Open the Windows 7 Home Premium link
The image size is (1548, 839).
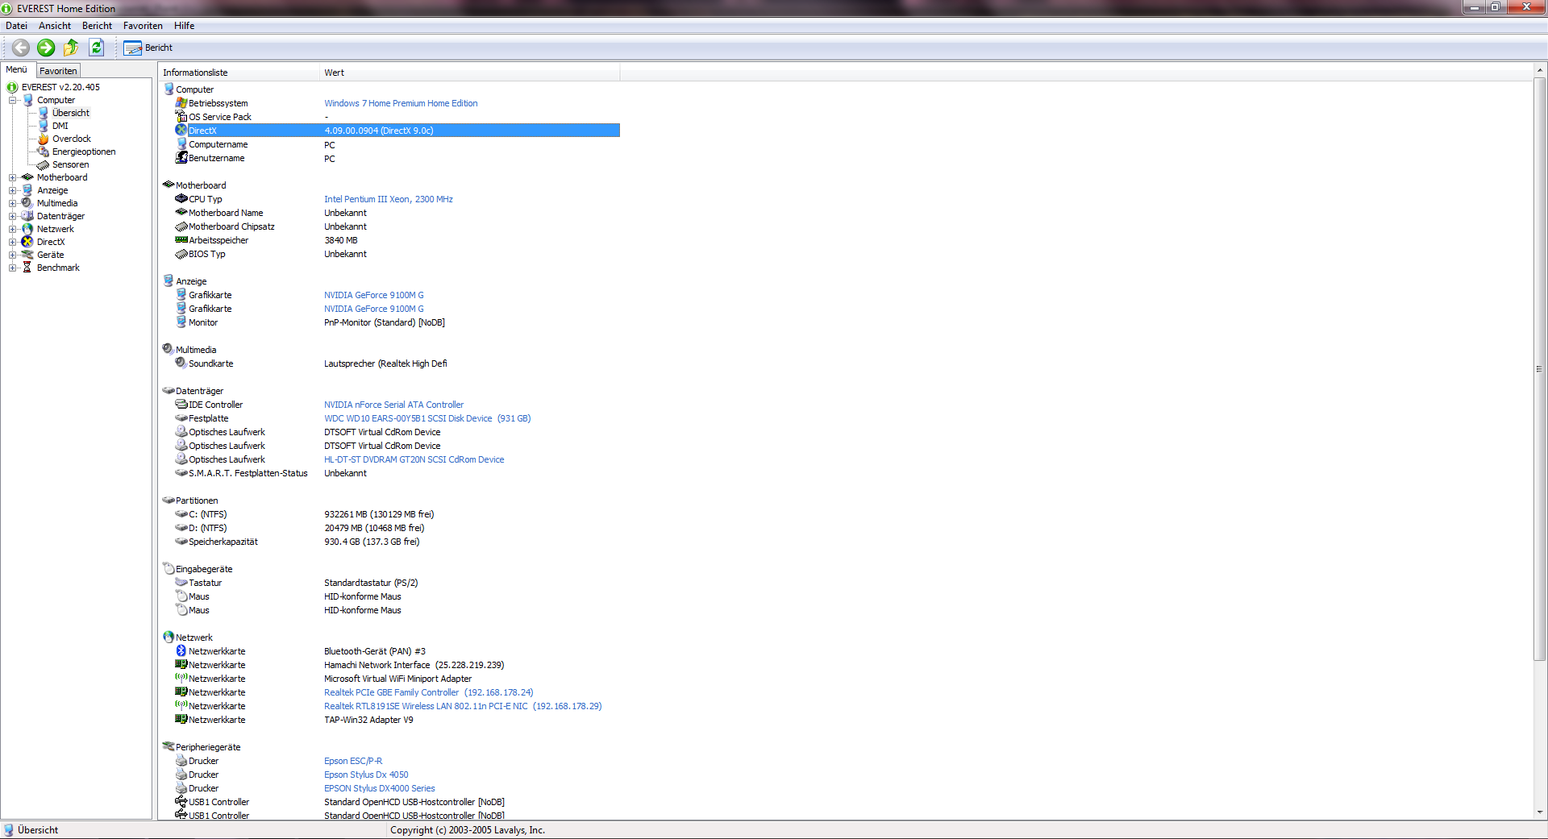tap(401, 103)
